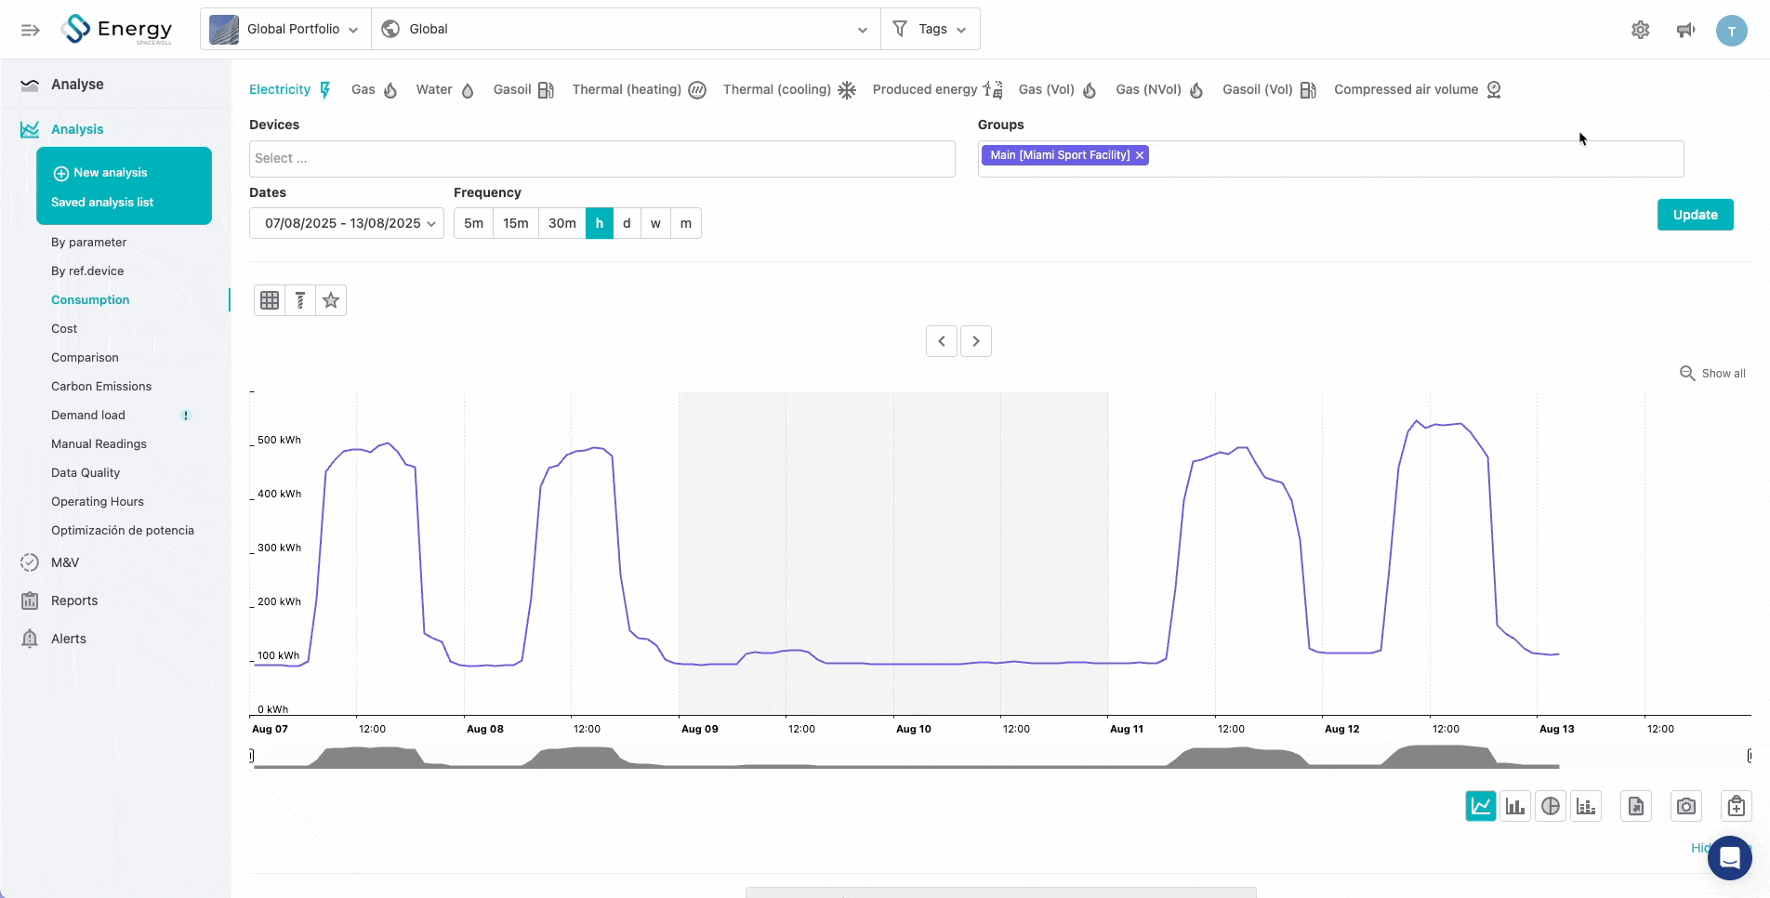This screenshot has height=898, width=1770.
Task: Expand the date range picker
Action: coord(346,223)
